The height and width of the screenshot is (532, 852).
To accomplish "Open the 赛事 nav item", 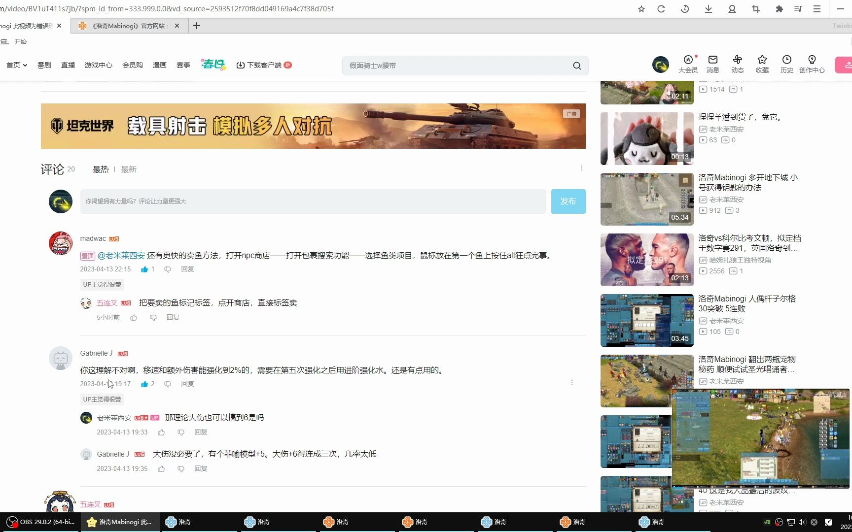I will (x=183, y=65).
